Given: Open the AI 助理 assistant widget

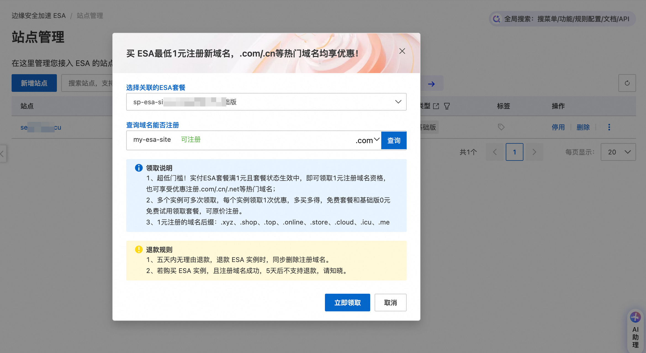Looking at the screenshot, I should (x=636, y=331).
